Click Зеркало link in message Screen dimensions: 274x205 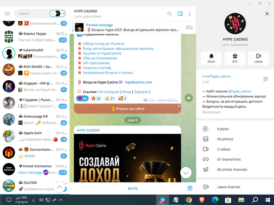click(x=141, y=92)
